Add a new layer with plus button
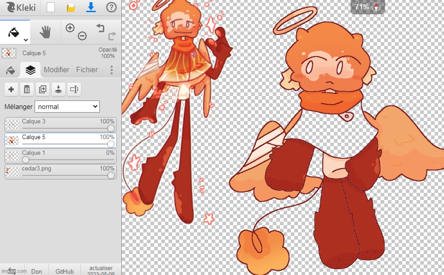 (x=11, y=90)
